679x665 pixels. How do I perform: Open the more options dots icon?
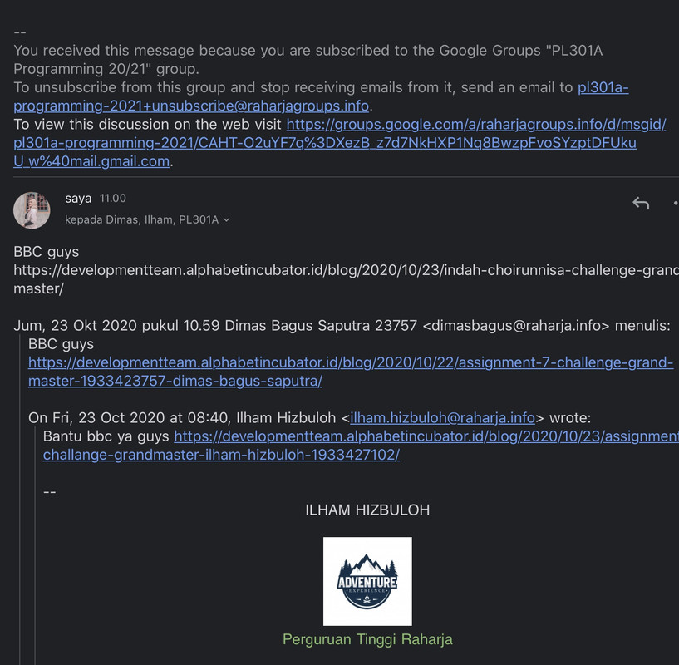(x=676, y=203)
